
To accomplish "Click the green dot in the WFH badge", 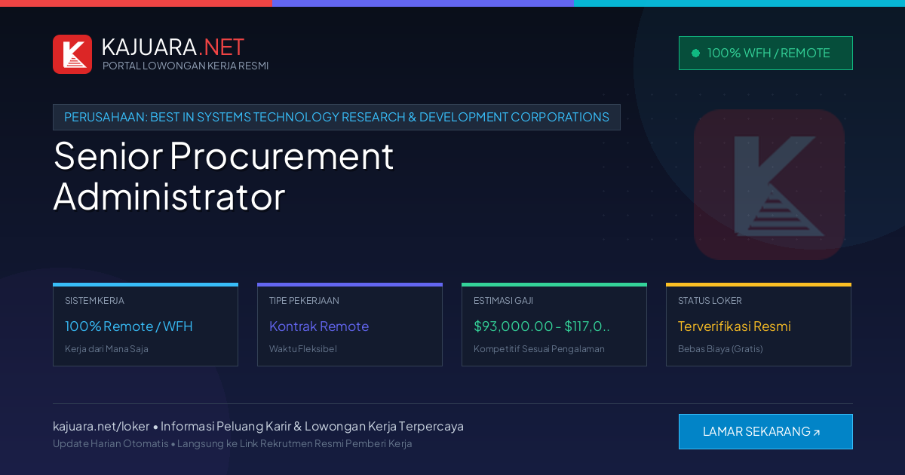I will (x=695, y=53).
